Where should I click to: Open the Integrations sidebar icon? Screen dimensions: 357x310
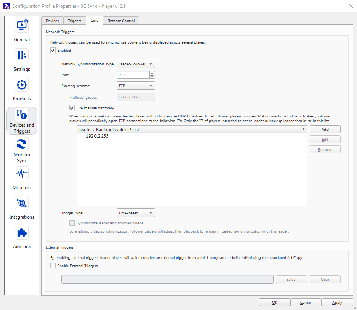pos(22,203)
